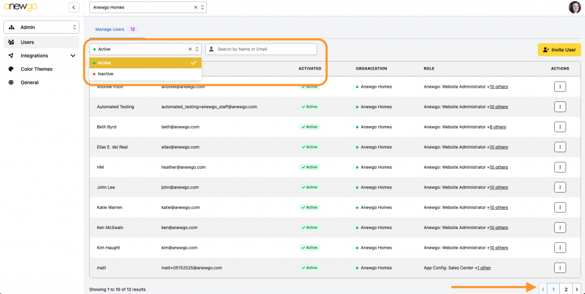
Task: Go to page 2 in pagination
Action: 566,289
